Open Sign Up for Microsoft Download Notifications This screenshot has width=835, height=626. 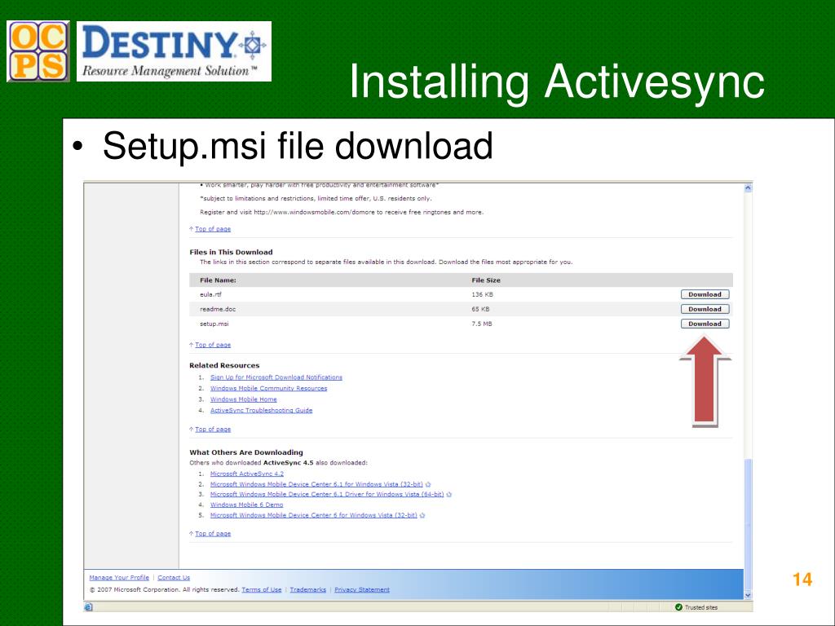[276, 377]
